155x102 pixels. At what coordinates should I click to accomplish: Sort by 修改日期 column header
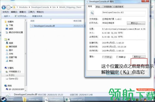click(x=78, y=21)
